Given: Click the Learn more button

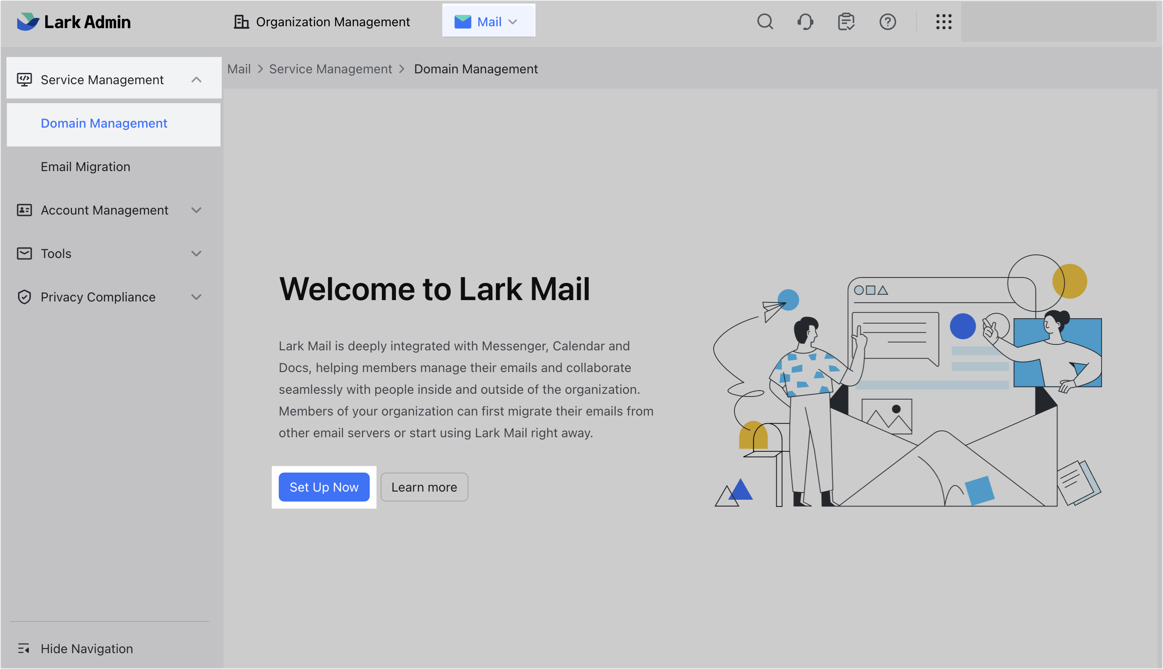Looking at the screenshot, I should pos(424,487).
